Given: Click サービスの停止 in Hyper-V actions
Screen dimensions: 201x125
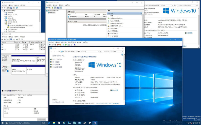Looking at the screenshot, I should pyautogui.click(x=114, y=34).
